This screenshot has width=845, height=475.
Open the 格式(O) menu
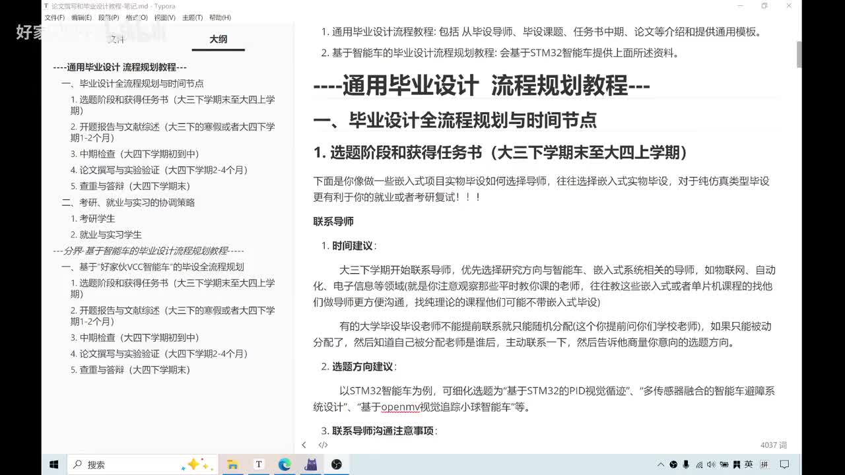(137, 17)
